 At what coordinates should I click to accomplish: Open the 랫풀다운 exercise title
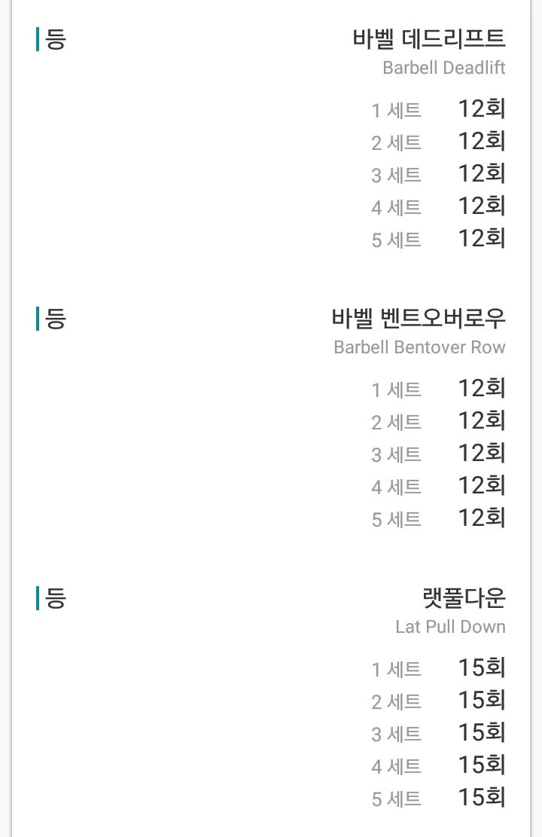pyautogui.click(x=464, y=598)
